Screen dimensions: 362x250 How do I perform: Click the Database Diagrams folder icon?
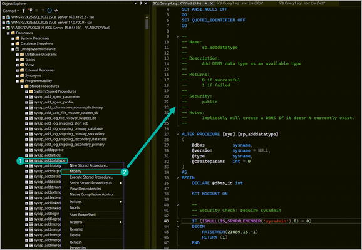[x=22, y=55]
